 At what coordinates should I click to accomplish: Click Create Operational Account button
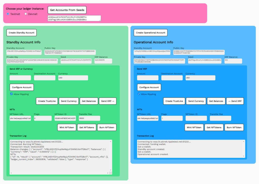[x=150, y=33]
